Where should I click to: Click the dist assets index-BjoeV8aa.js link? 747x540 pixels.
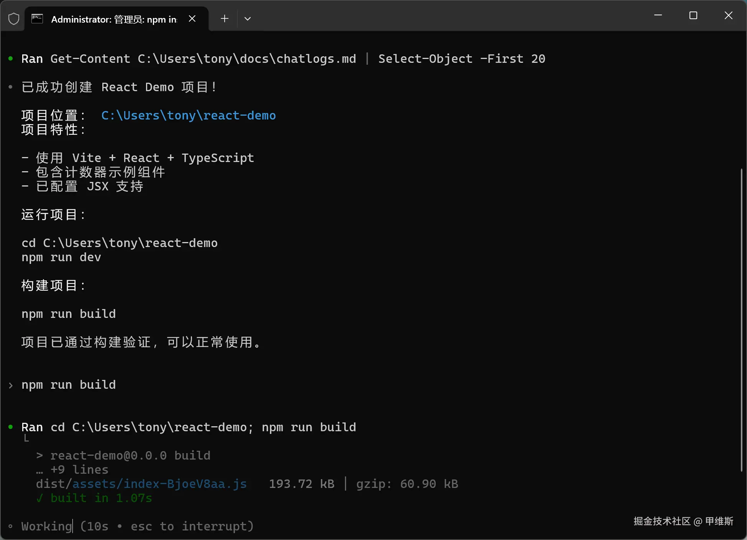point(159,484)
